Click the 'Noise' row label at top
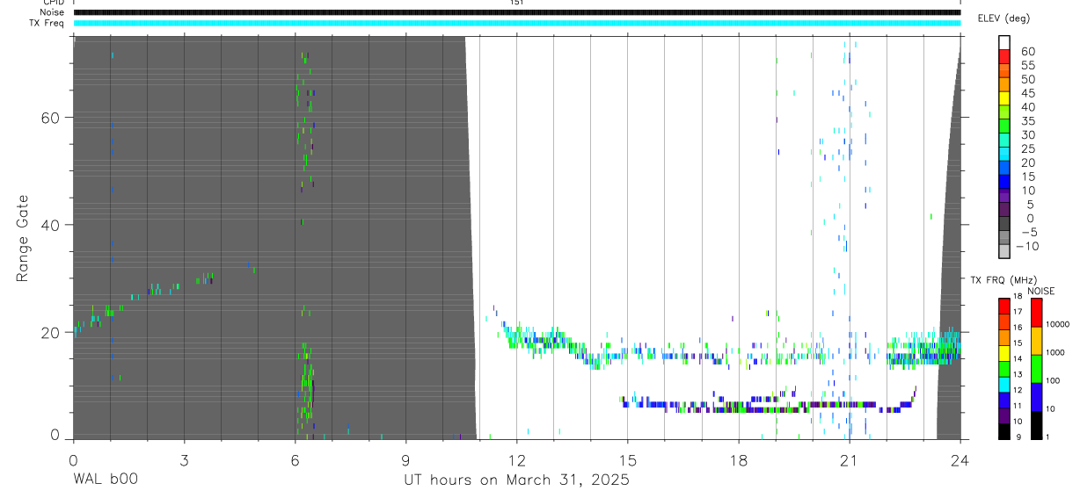1080x498 pixels. click(x=54, y=12)
